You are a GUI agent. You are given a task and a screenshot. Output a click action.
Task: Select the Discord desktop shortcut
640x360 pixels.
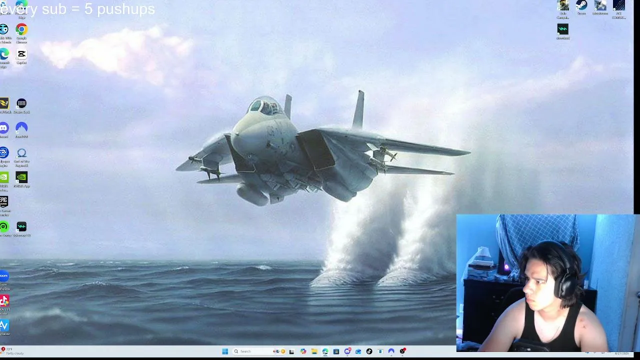click(4, 130)
